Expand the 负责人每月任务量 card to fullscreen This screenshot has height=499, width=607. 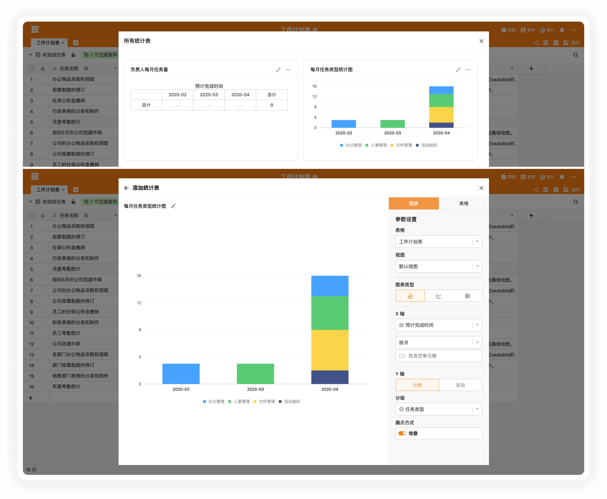pos(278,70)
